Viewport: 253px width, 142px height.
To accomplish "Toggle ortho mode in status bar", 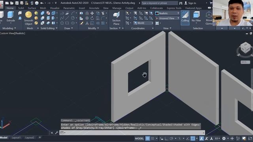I will coord(166,138).
